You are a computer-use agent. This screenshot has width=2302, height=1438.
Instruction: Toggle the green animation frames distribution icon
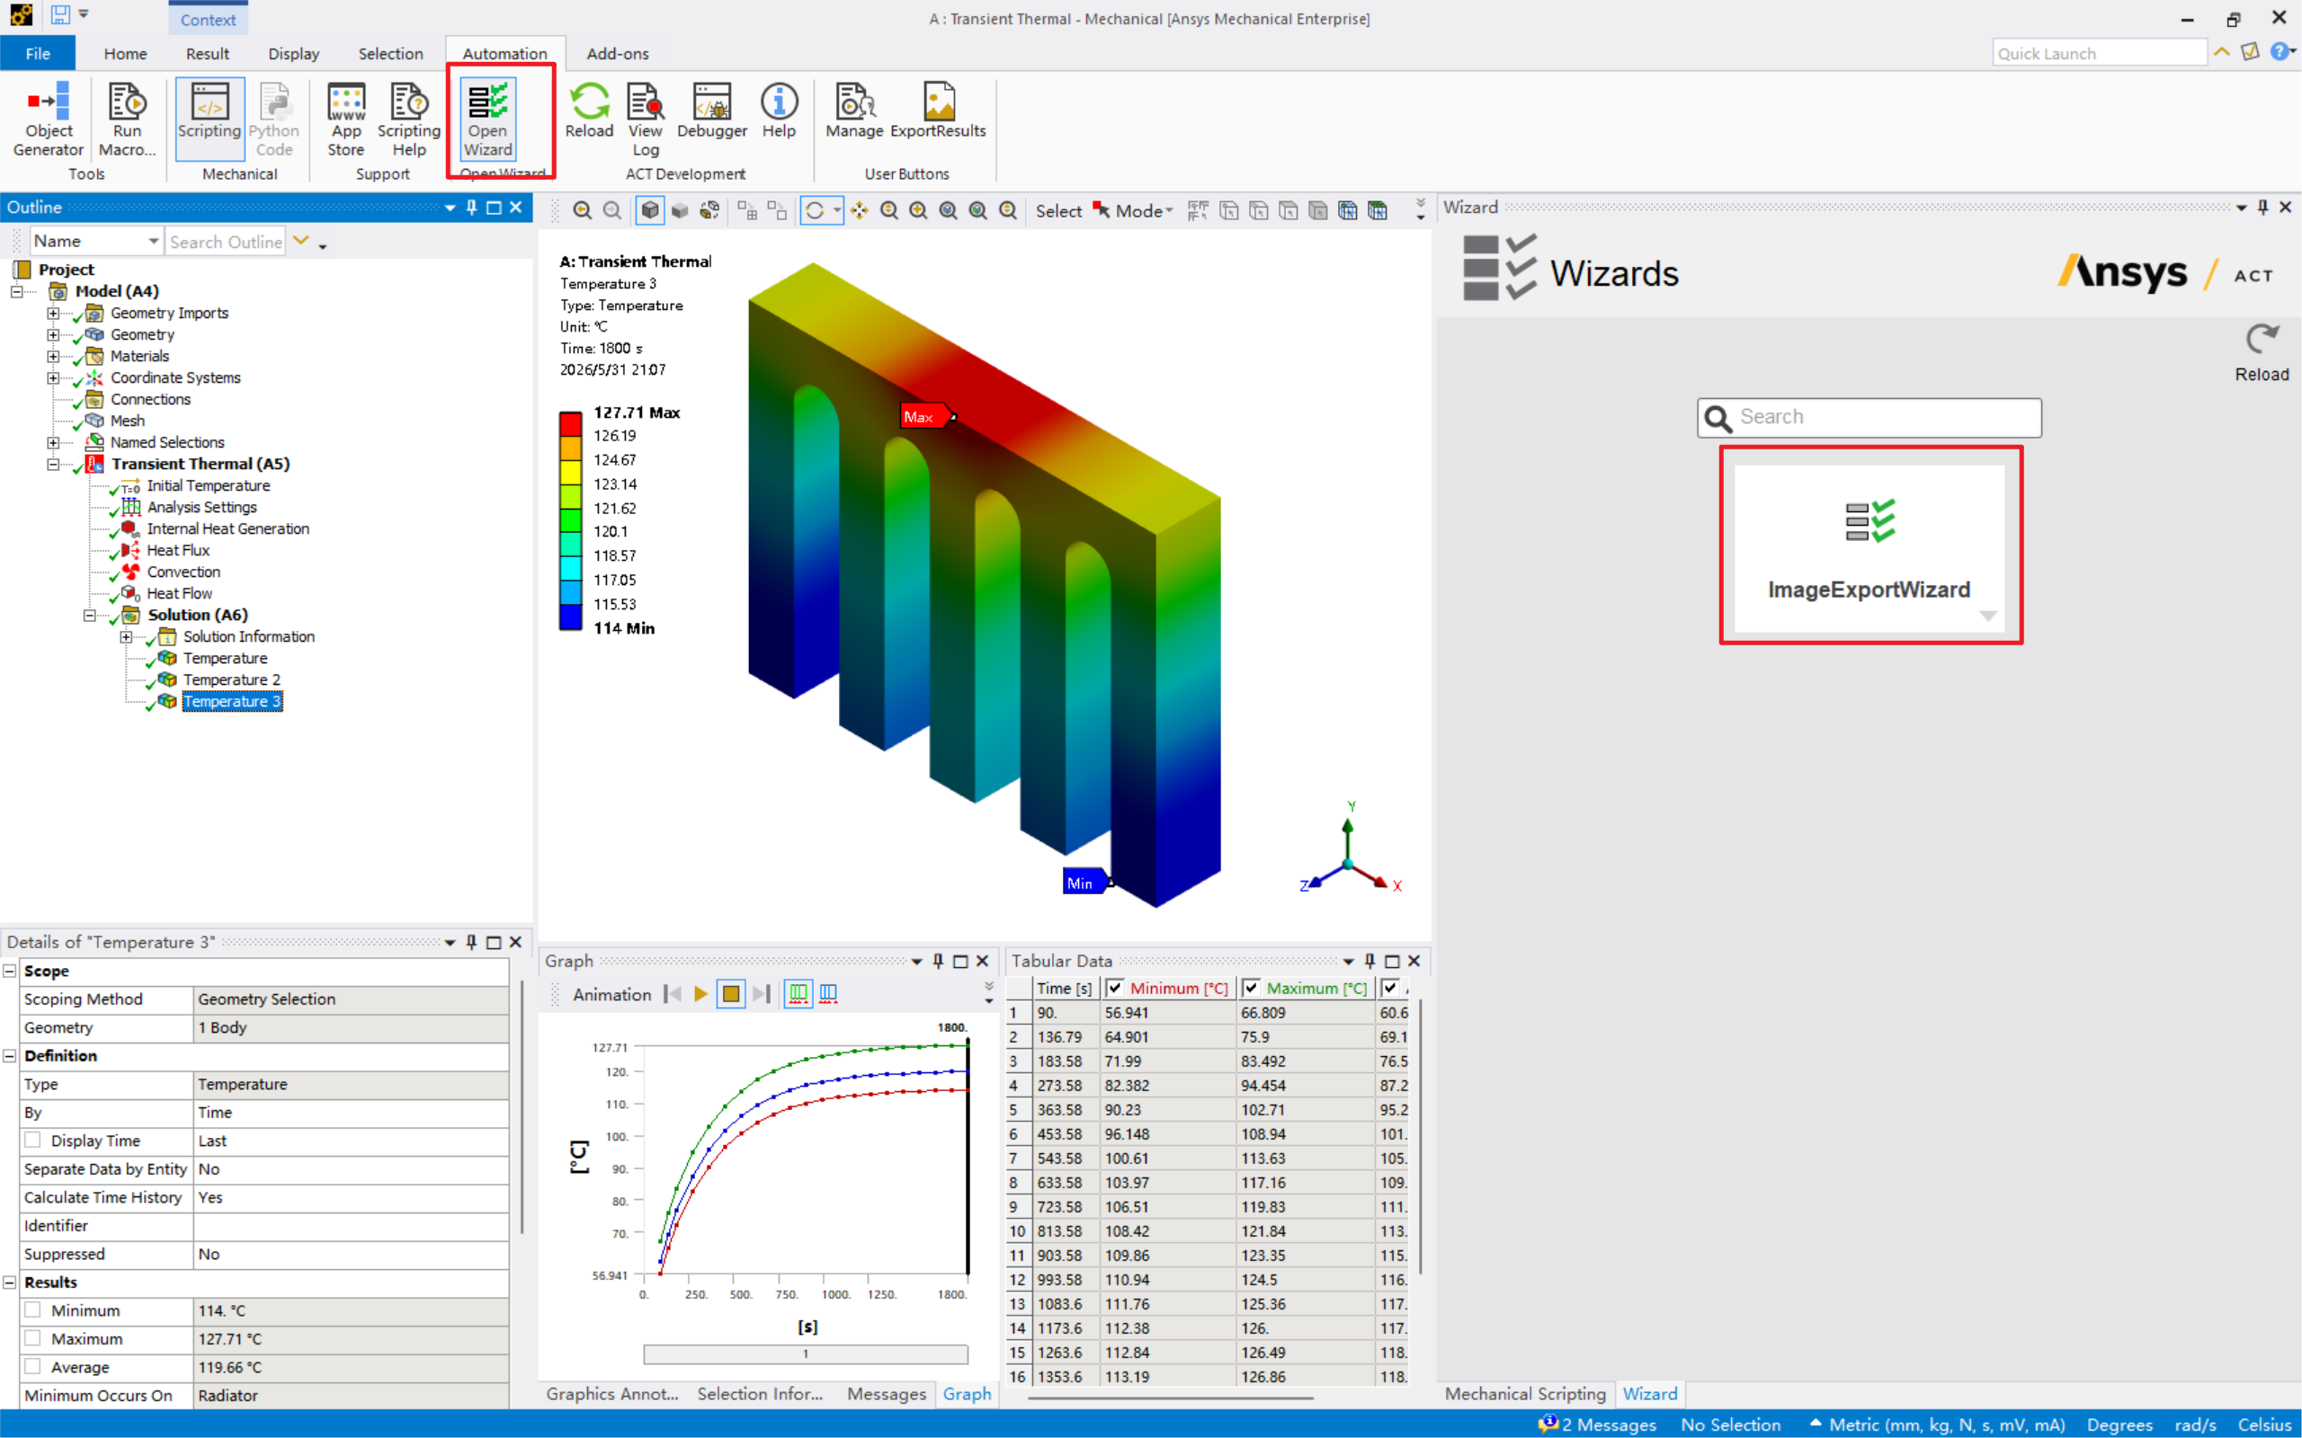tap(799, 994)
